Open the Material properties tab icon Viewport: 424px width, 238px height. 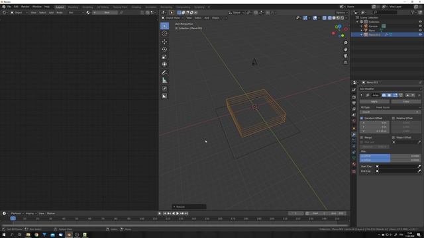click(354, 164)
